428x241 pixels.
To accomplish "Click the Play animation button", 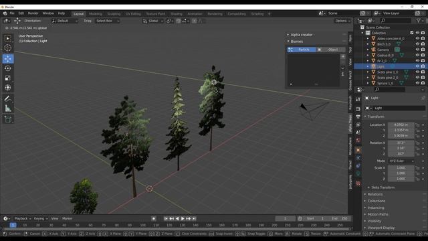I will (183, 219).
